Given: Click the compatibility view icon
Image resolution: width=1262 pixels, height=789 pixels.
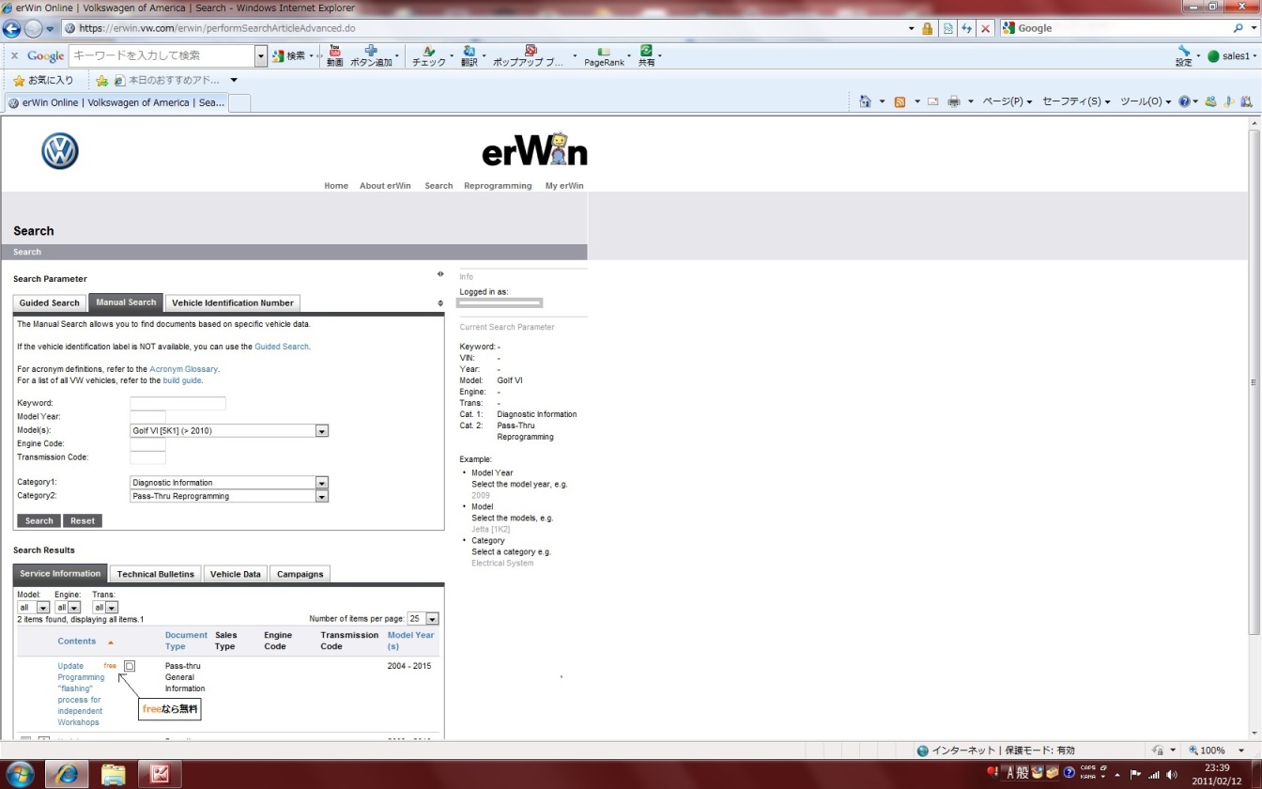Looking at the screenshot, I should pos(948,28).
